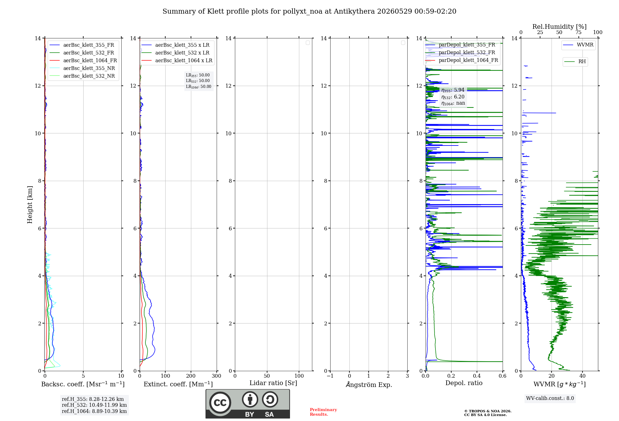Click the LR1064: 50.00 annotation
Image resolution: width=619 pixels, height=421 pixels.
[199, 87]
